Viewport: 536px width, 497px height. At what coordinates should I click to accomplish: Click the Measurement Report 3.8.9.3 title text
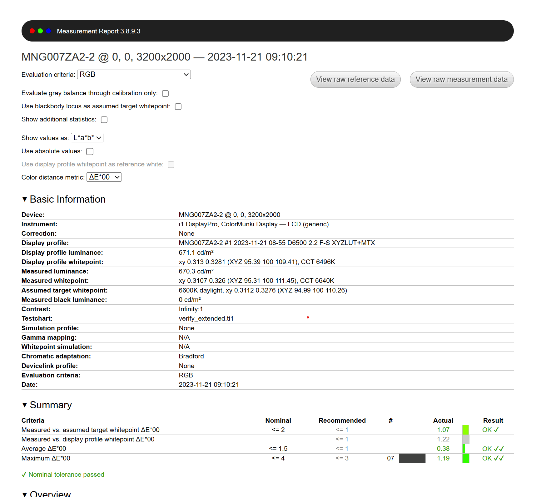click(x=98, y=31)
